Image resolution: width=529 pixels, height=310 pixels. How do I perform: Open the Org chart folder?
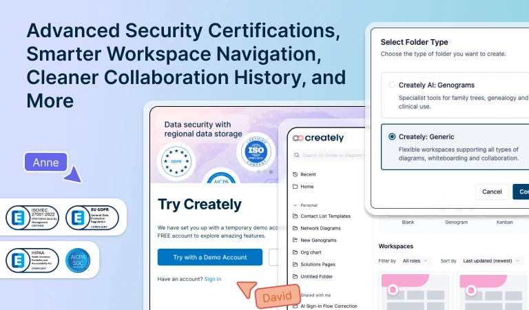313,252
